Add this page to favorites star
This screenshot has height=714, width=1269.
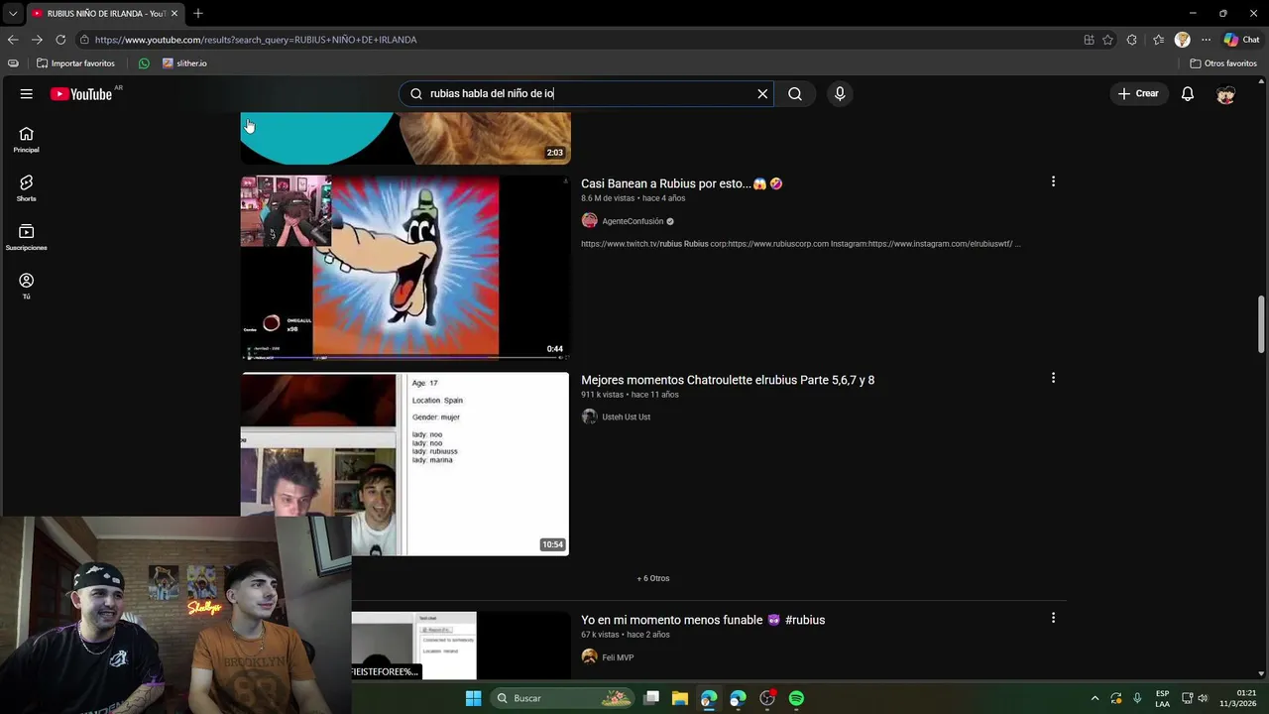[x=1107, y=40]
